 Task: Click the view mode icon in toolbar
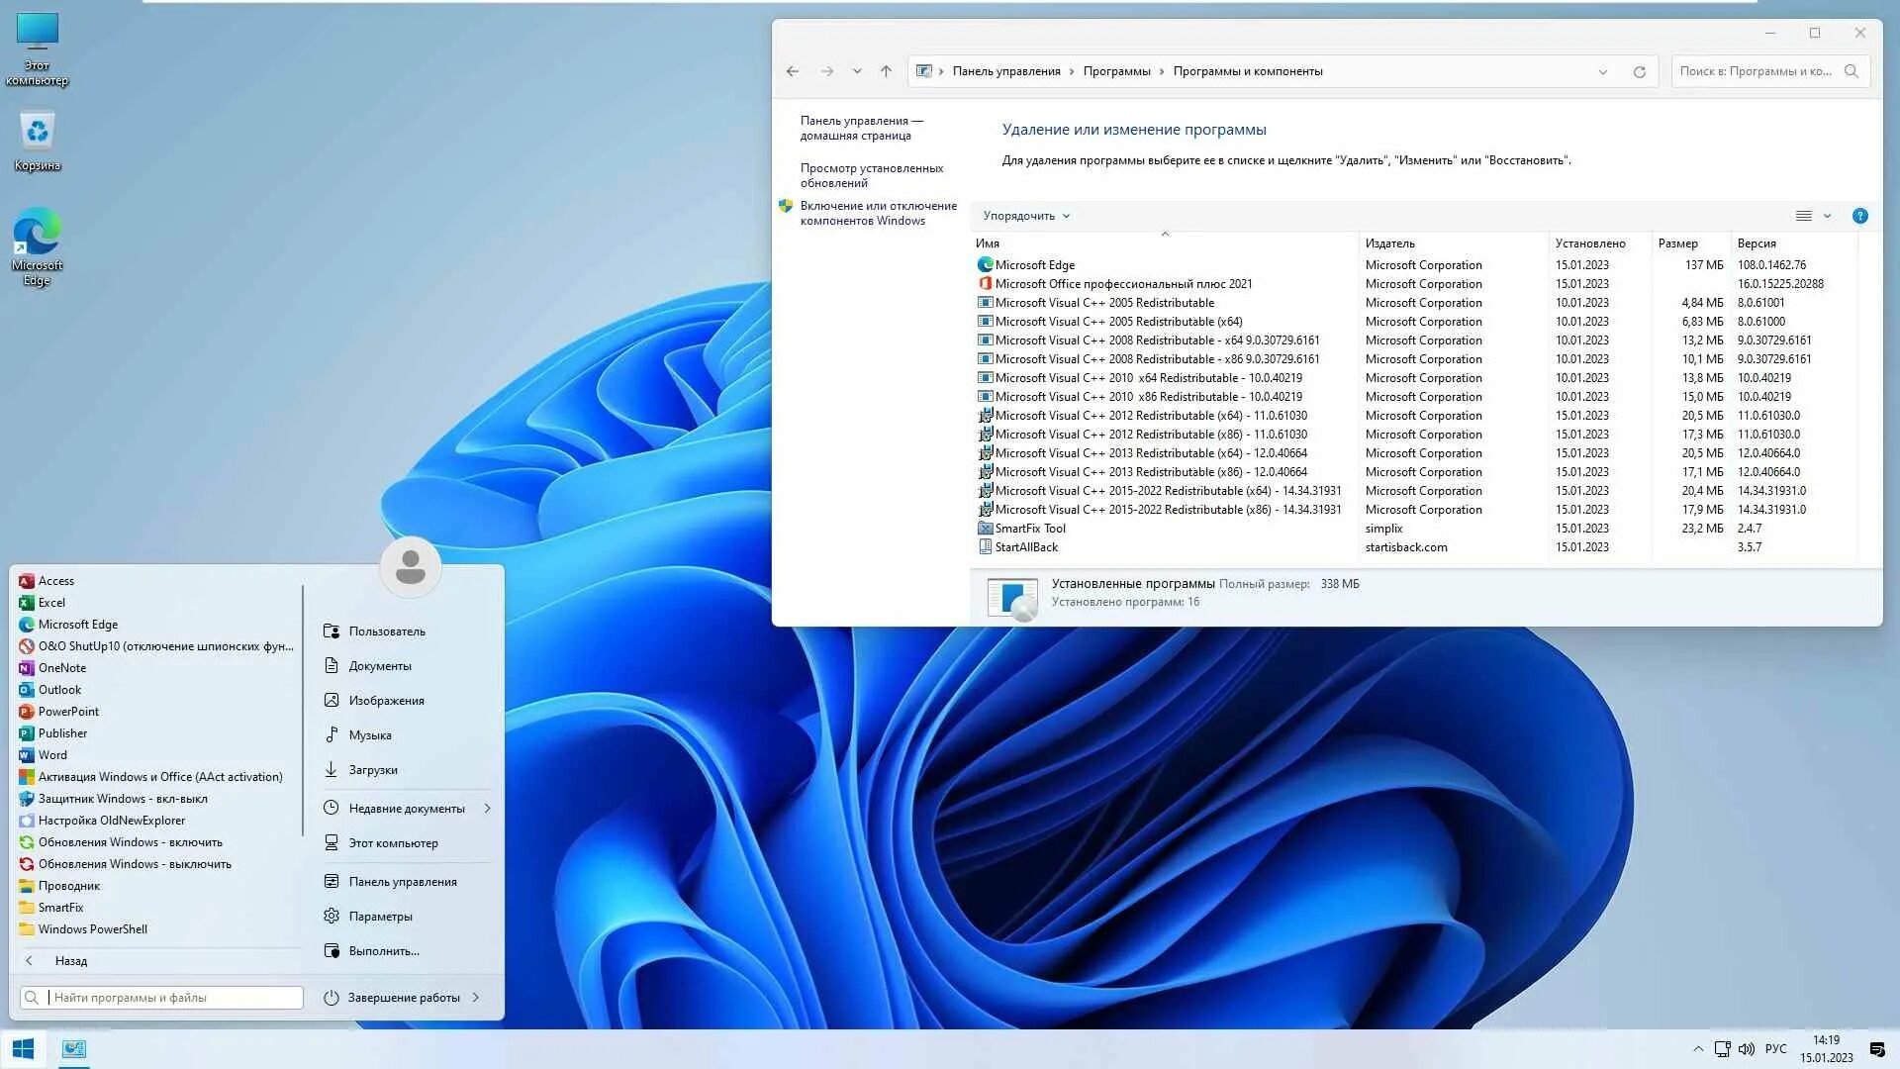tap(1803, 216)
